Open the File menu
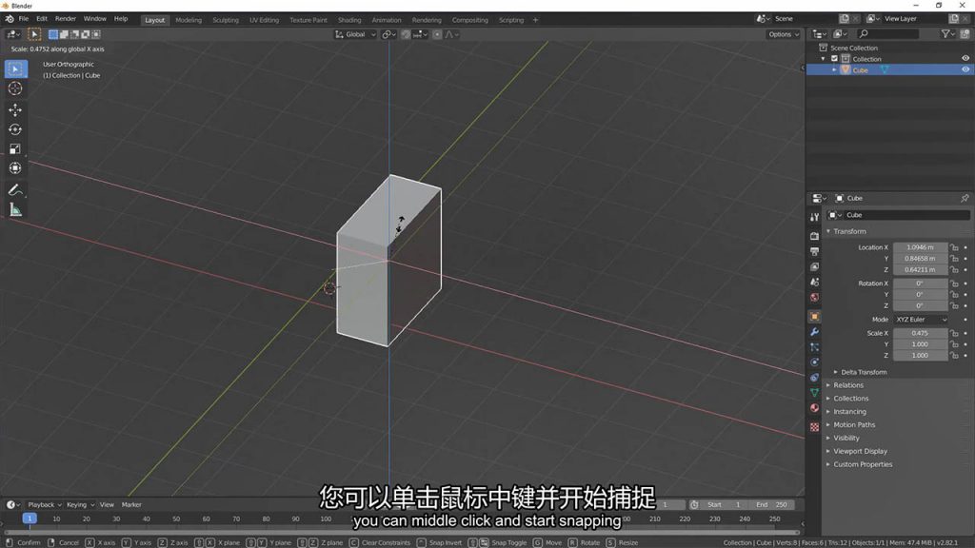Image resolution: width=975 pixels, height=548 pixels. [x=24, y=19]
